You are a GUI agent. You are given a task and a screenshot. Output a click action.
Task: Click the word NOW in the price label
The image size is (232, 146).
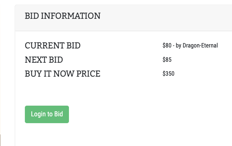coord(64,74)
